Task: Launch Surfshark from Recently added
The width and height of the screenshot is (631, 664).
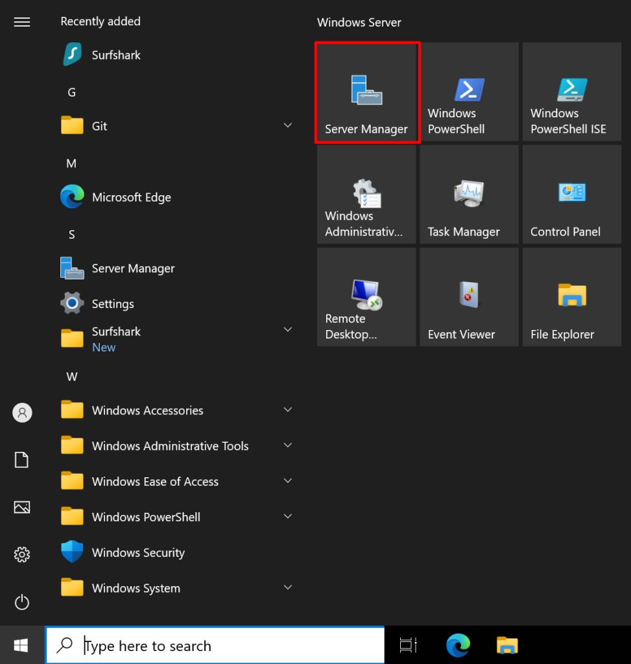Action: click(117, 55)
